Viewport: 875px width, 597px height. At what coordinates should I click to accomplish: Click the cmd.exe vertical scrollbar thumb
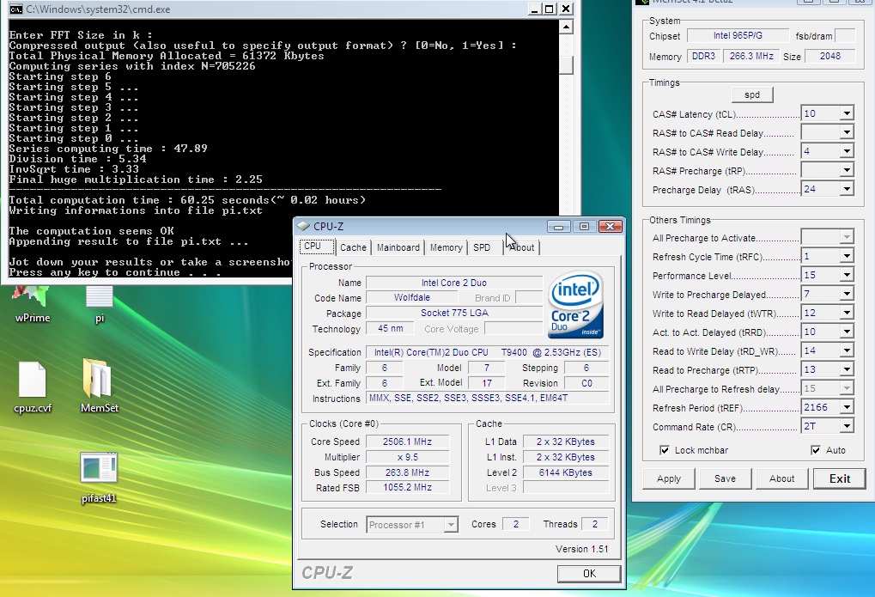[x=566, y=64]
